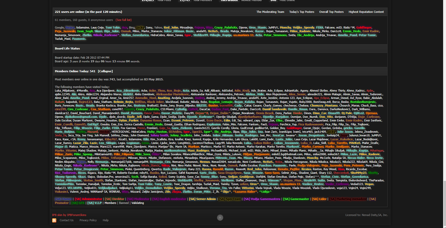Click the See full list link
446x228 pixels.
pos(124,20)
